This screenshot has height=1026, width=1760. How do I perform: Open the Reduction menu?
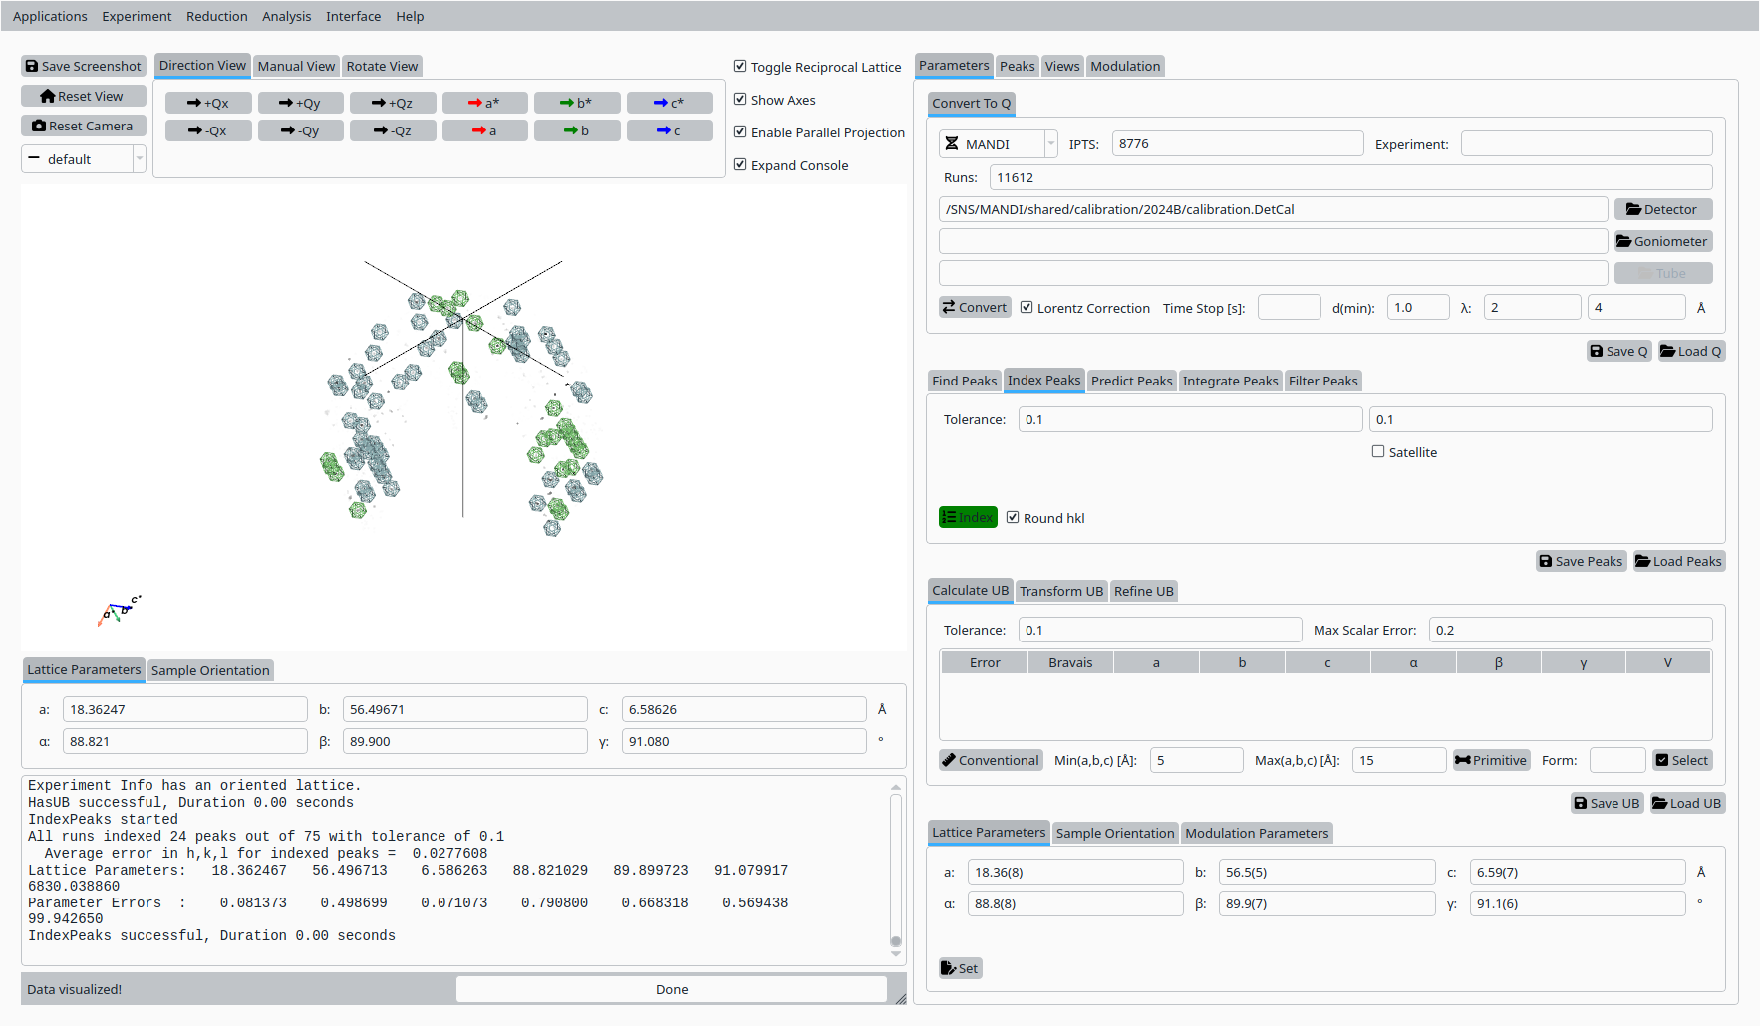point(216,16)
